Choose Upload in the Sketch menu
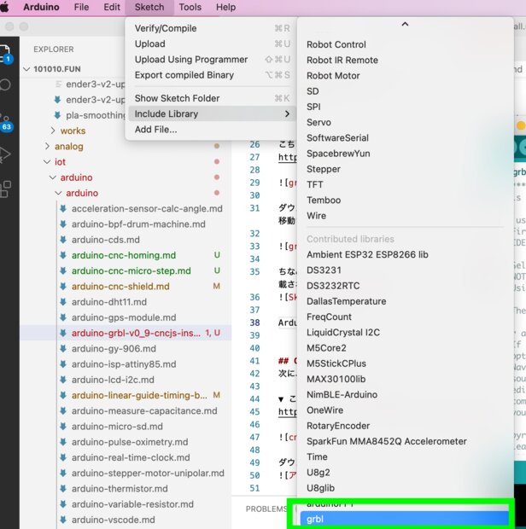 point(211,44)
